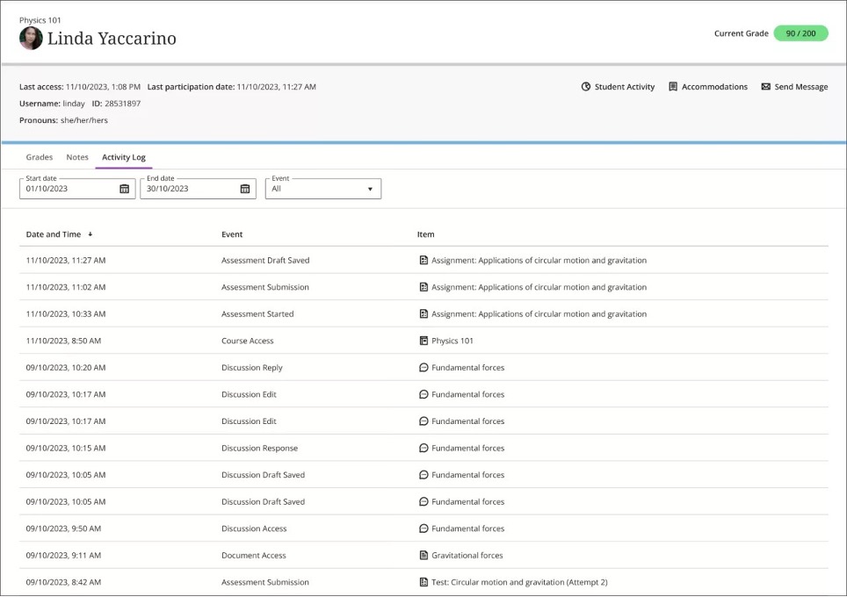Open assignment item in Assessment Draft Saved row
The height and width of the screenshot is (597, 847).
coord(539,260)
